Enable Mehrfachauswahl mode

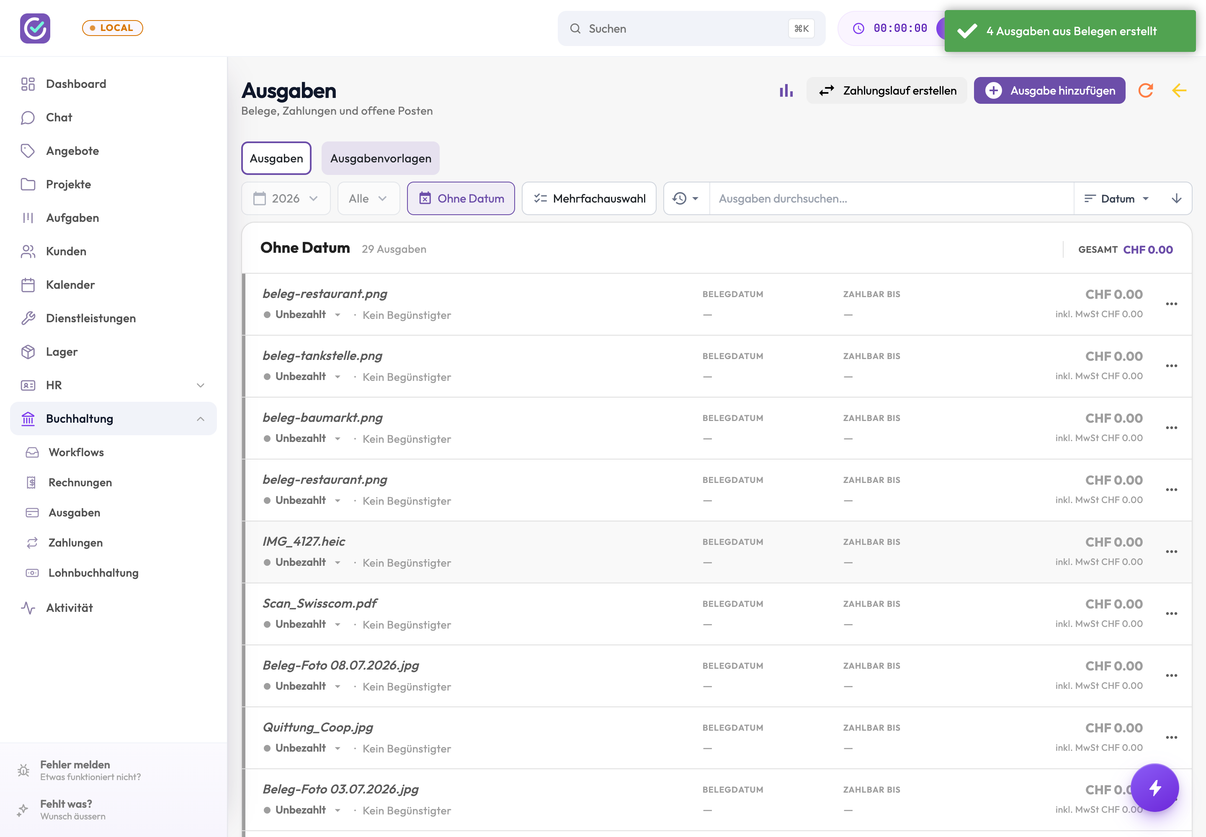pyautogui.click(x=589, y=199)
